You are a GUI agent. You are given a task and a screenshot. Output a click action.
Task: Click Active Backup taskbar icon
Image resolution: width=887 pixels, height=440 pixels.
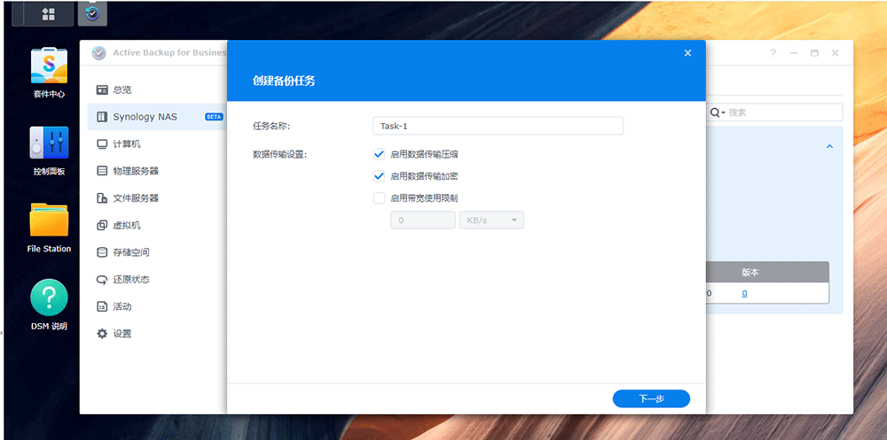(x=92, y=13)
